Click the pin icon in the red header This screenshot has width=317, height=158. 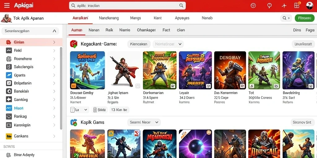pos(269,6)
